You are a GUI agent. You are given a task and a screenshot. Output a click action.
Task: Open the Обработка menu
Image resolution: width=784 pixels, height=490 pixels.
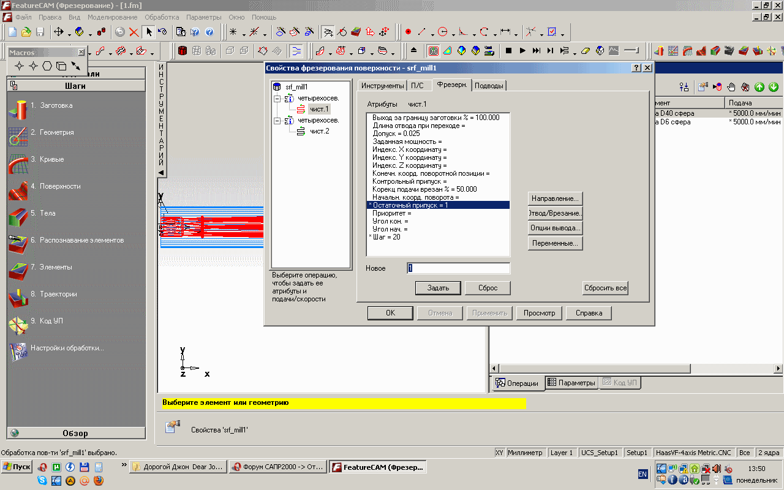pyautogui.click(x=162, y=17)
